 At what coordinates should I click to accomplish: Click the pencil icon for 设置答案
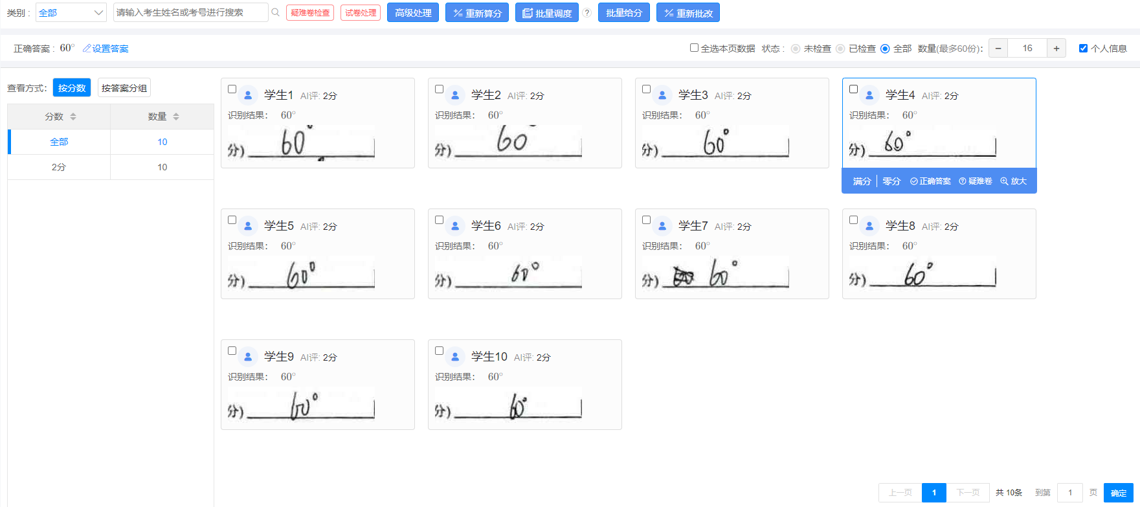(87, 49)
